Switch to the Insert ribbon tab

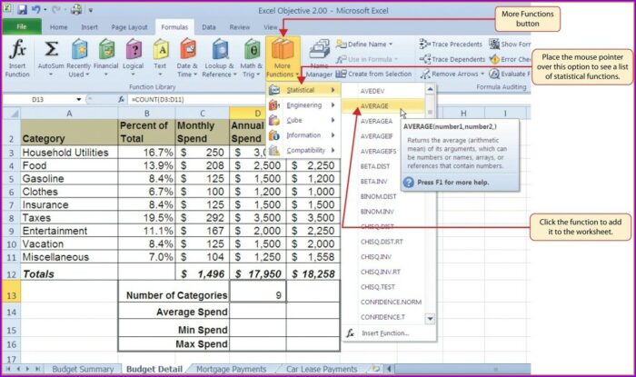coord(89,27)
